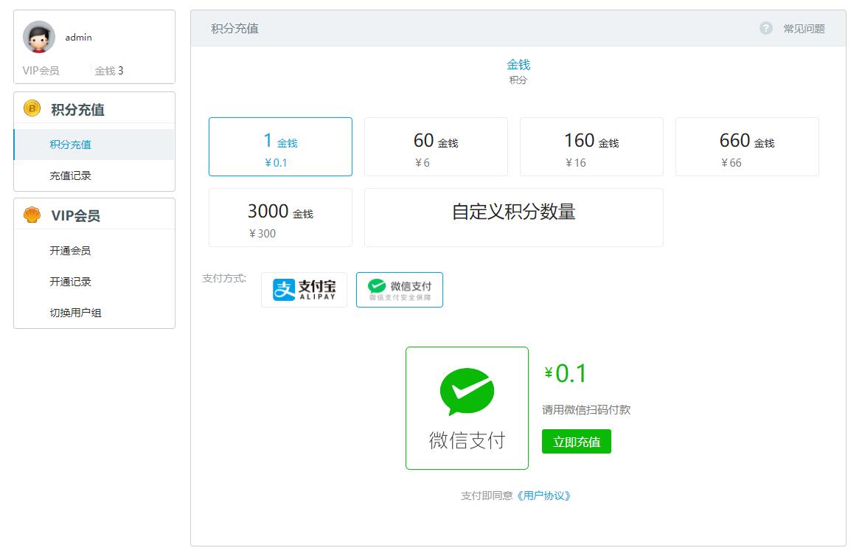Click the admin user avatar
This screenshot has width=862, height=559.
(38, 37)
